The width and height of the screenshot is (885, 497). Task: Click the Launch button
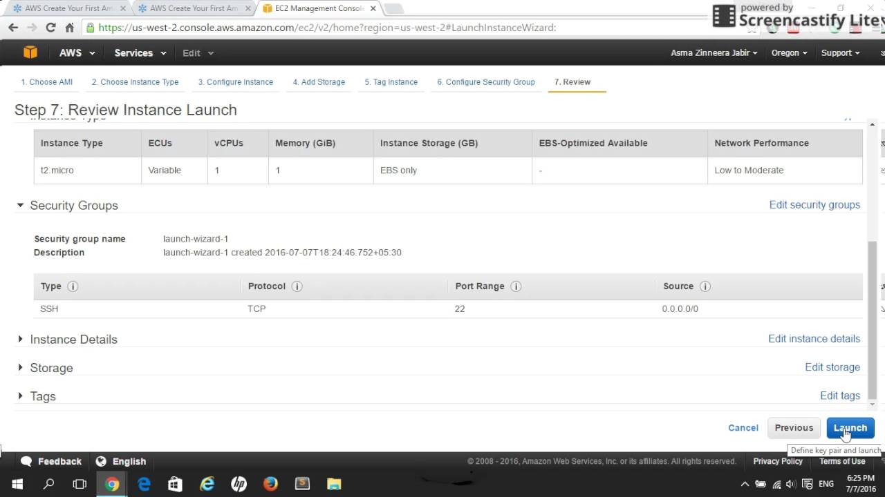click(x=850, y=428)
